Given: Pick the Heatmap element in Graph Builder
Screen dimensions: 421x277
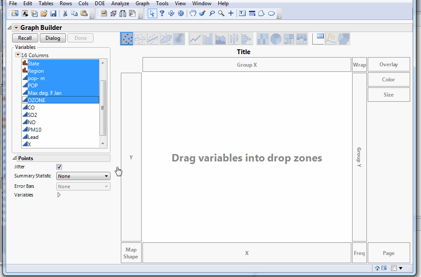Looking at the screenshot, I should pyautogui.click(x=262, y=39).
